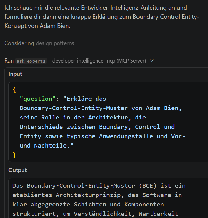
Task: Click the output line 'etabliertes Architekturprinzip, das Software in'
Action: [97, 195]
